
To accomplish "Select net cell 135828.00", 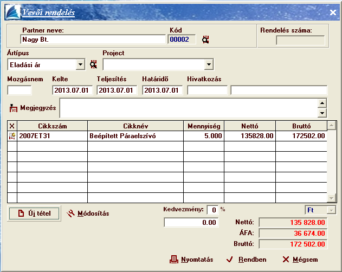I will point(250,136).
